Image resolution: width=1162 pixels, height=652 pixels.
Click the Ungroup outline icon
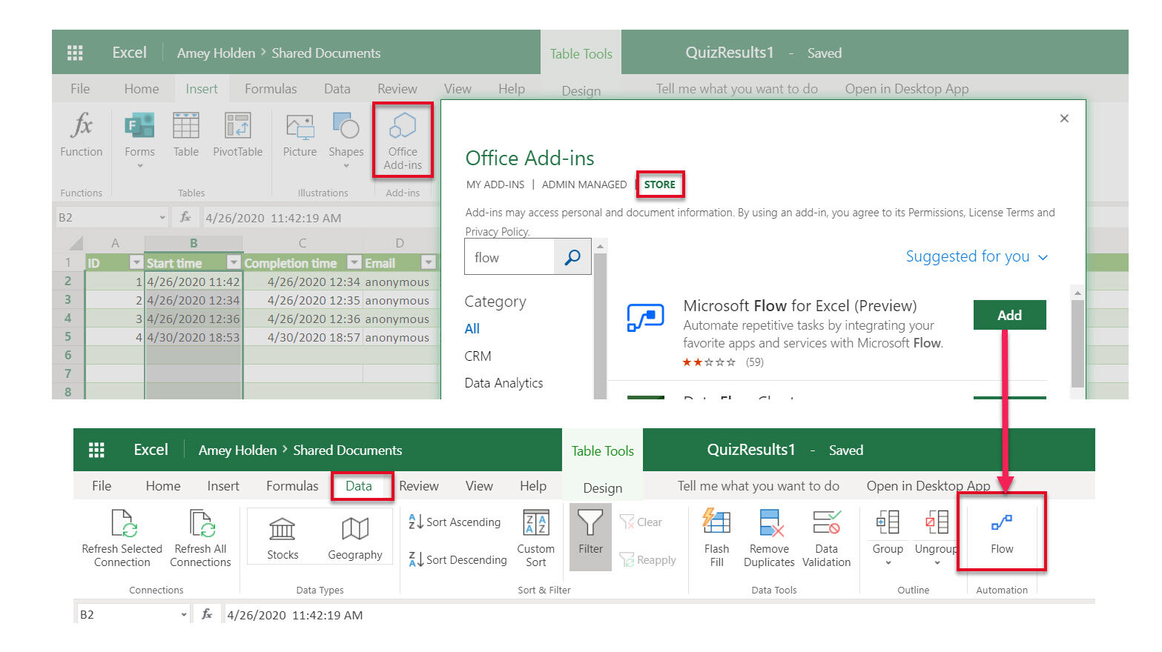pos(937,522)
